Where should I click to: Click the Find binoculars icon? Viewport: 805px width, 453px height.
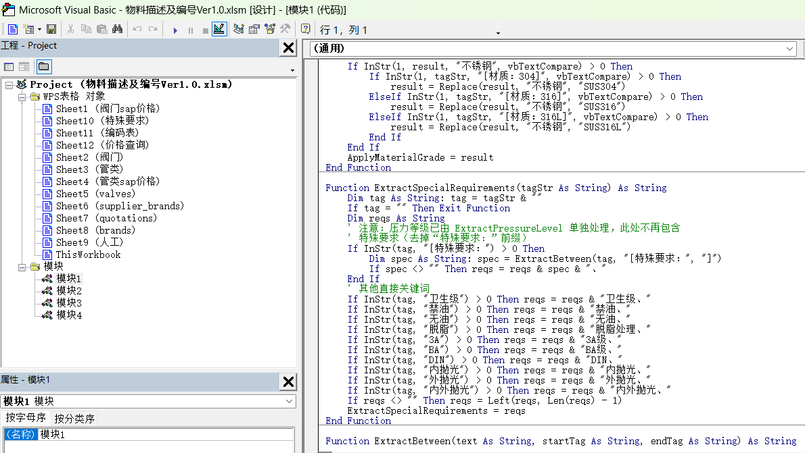point(118,30)
